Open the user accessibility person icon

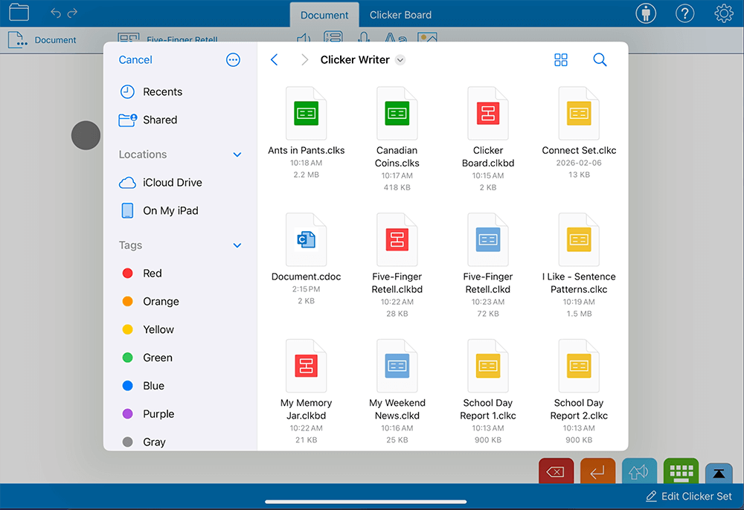[x=646, y=13]
